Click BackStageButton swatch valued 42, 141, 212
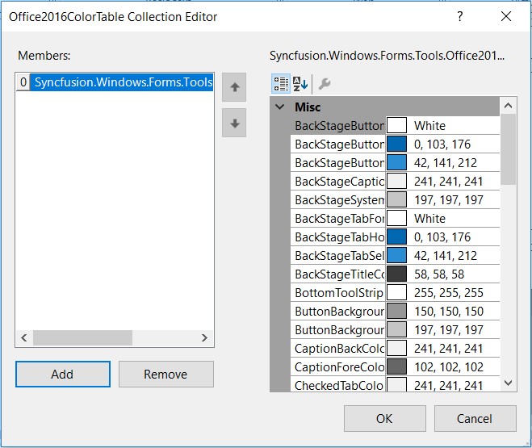The width and height of the screenshot is (532, 448). pos(396,163)
